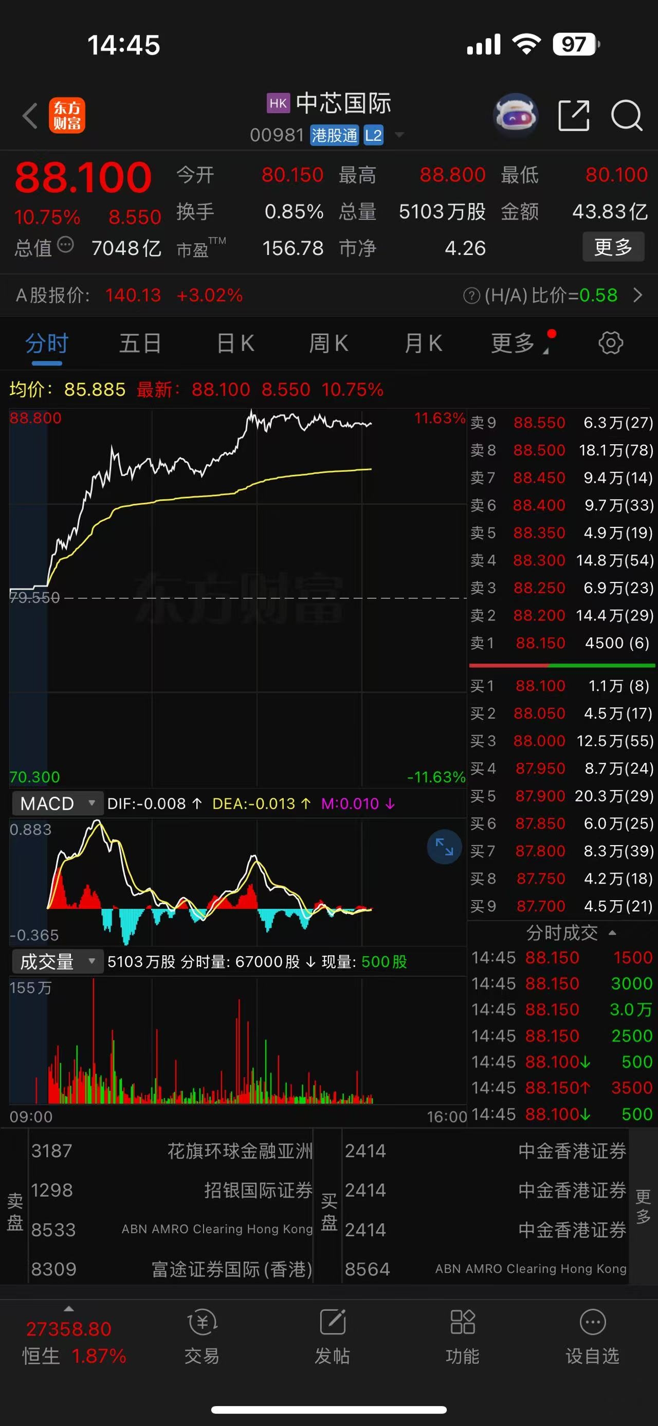Tap the 均价 85.885 label
This screenshot has height=1426, width=658.
(x=67, y=389)
